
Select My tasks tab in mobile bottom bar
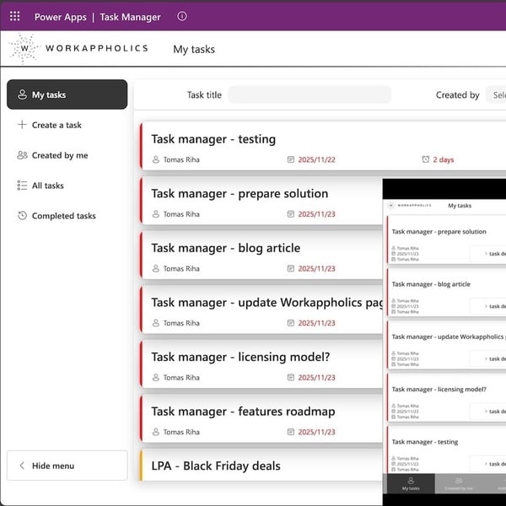pyautogui.click(x=411, y=484)
